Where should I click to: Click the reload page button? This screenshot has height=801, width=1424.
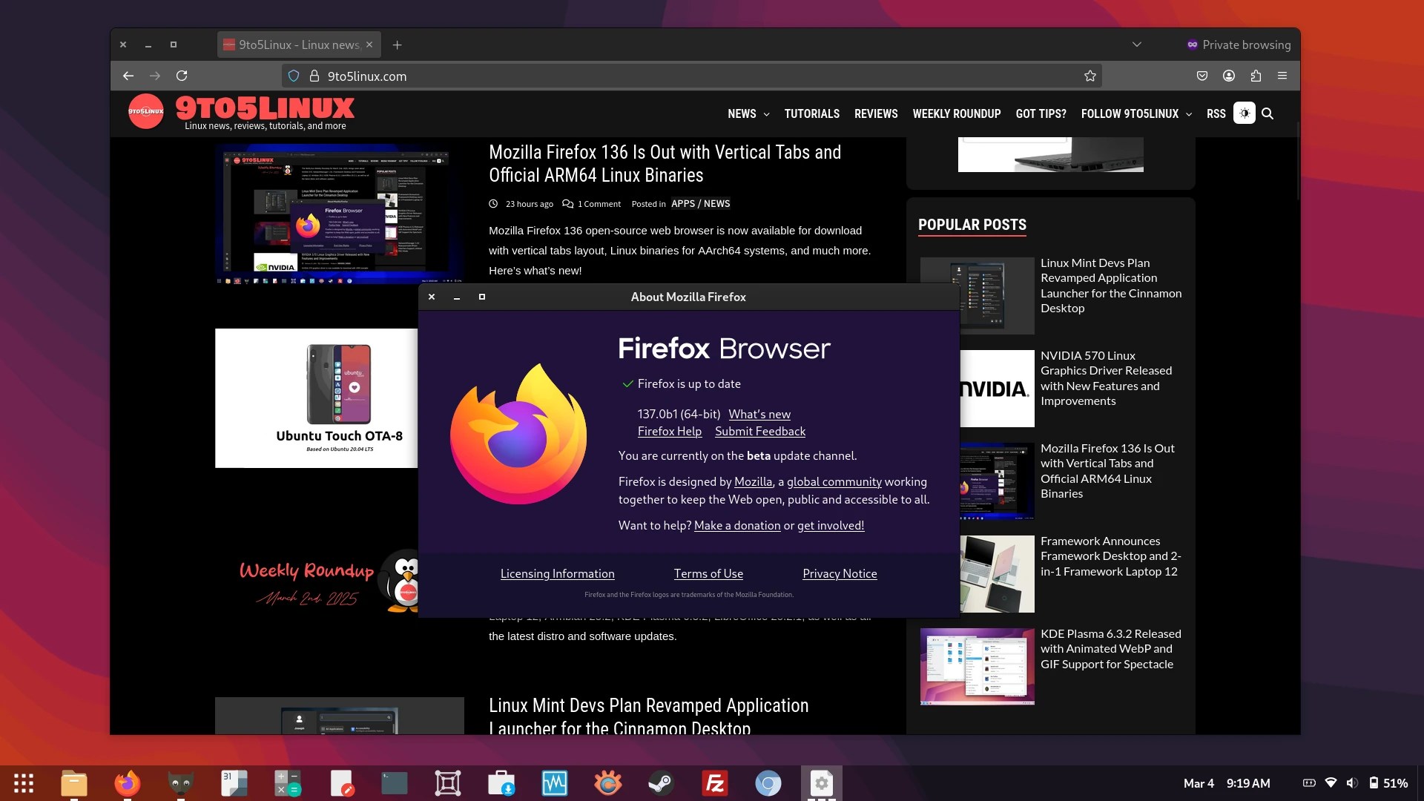182,76
